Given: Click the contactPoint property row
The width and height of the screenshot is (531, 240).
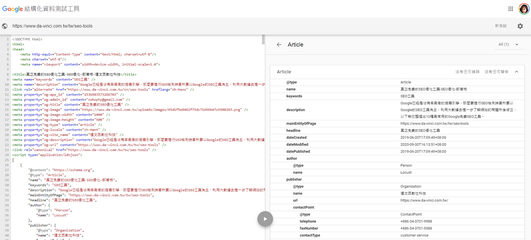Looking at the screenshot, I should coord(397,207).
